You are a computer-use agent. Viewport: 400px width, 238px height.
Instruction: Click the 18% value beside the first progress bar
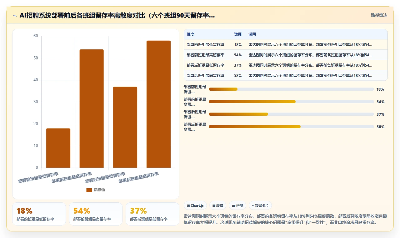point(380,89)
